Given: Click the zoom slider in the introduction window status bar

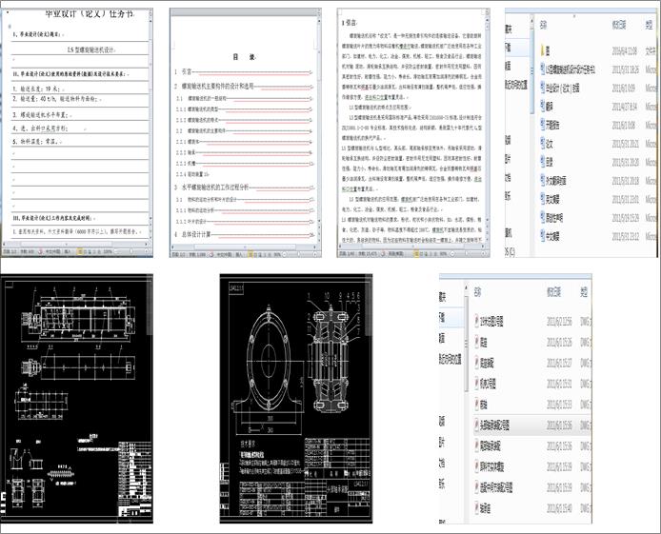Looking at the screenshot, I should point(468,254).
